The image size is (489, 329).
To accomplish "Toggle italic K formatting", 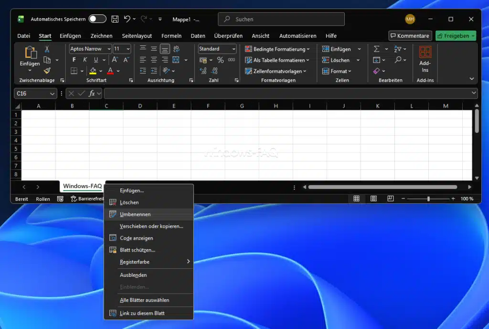I will point(85,60).
